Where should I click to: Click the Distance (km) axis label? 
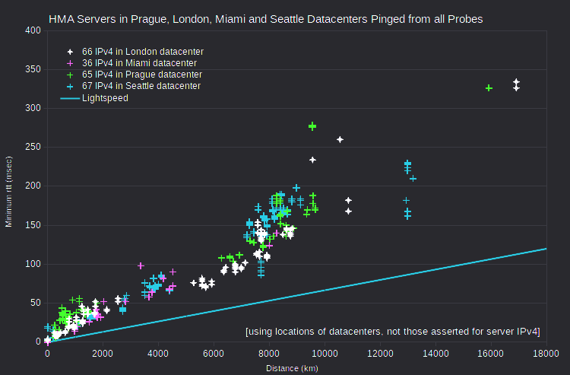292,368
